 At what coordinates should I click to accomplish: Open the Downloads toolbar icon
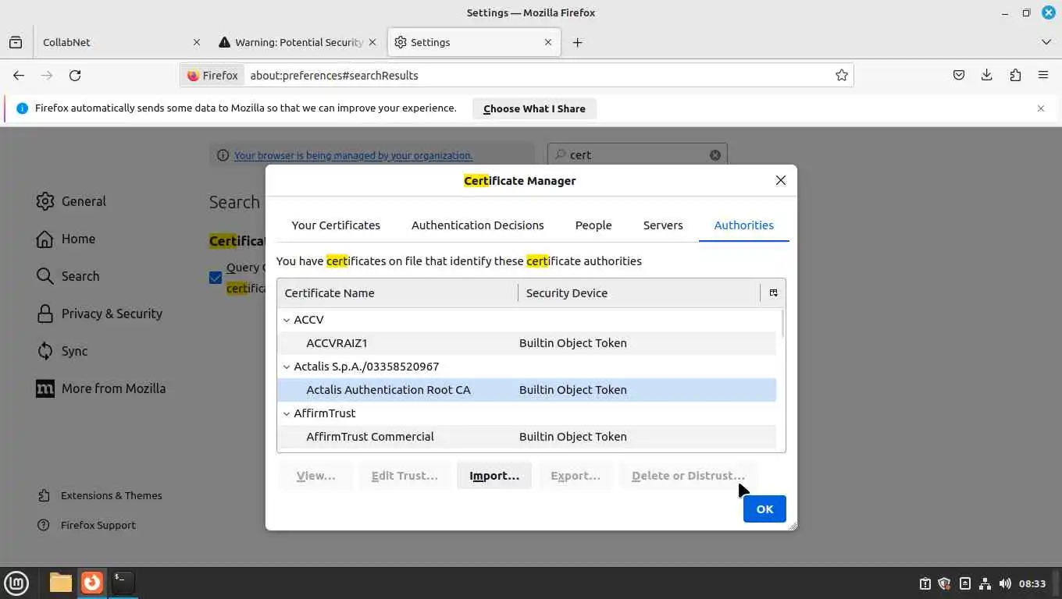pos(987,76)
